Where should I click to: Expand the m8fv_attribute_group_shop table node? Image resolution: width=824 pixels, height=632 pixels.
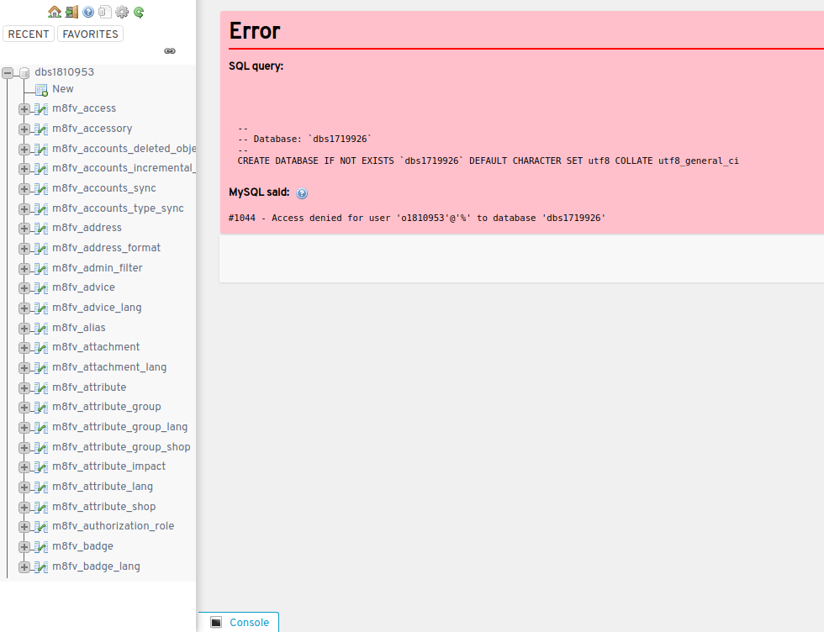[24, 447]
